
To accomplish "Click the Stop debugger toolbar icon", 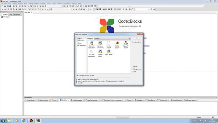I will coord(89,6).
